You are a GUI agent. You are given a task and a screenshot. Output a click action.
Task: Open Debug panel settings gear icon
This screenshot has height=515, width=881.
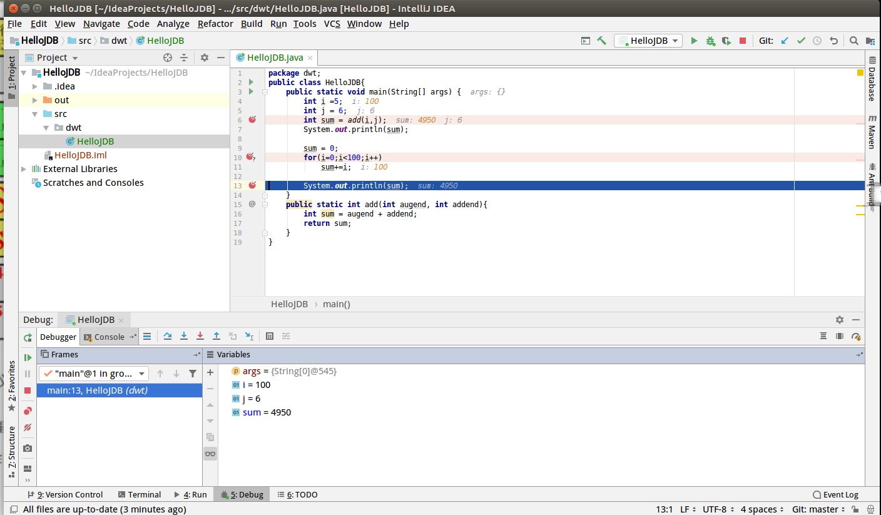coord(840,320)
